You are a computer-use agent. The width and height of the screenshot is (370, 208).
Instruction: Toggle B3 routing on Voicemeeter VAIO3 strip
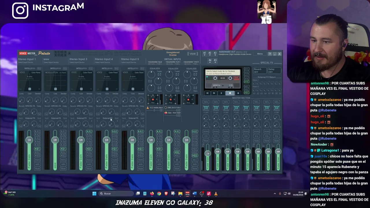[195, 156]
